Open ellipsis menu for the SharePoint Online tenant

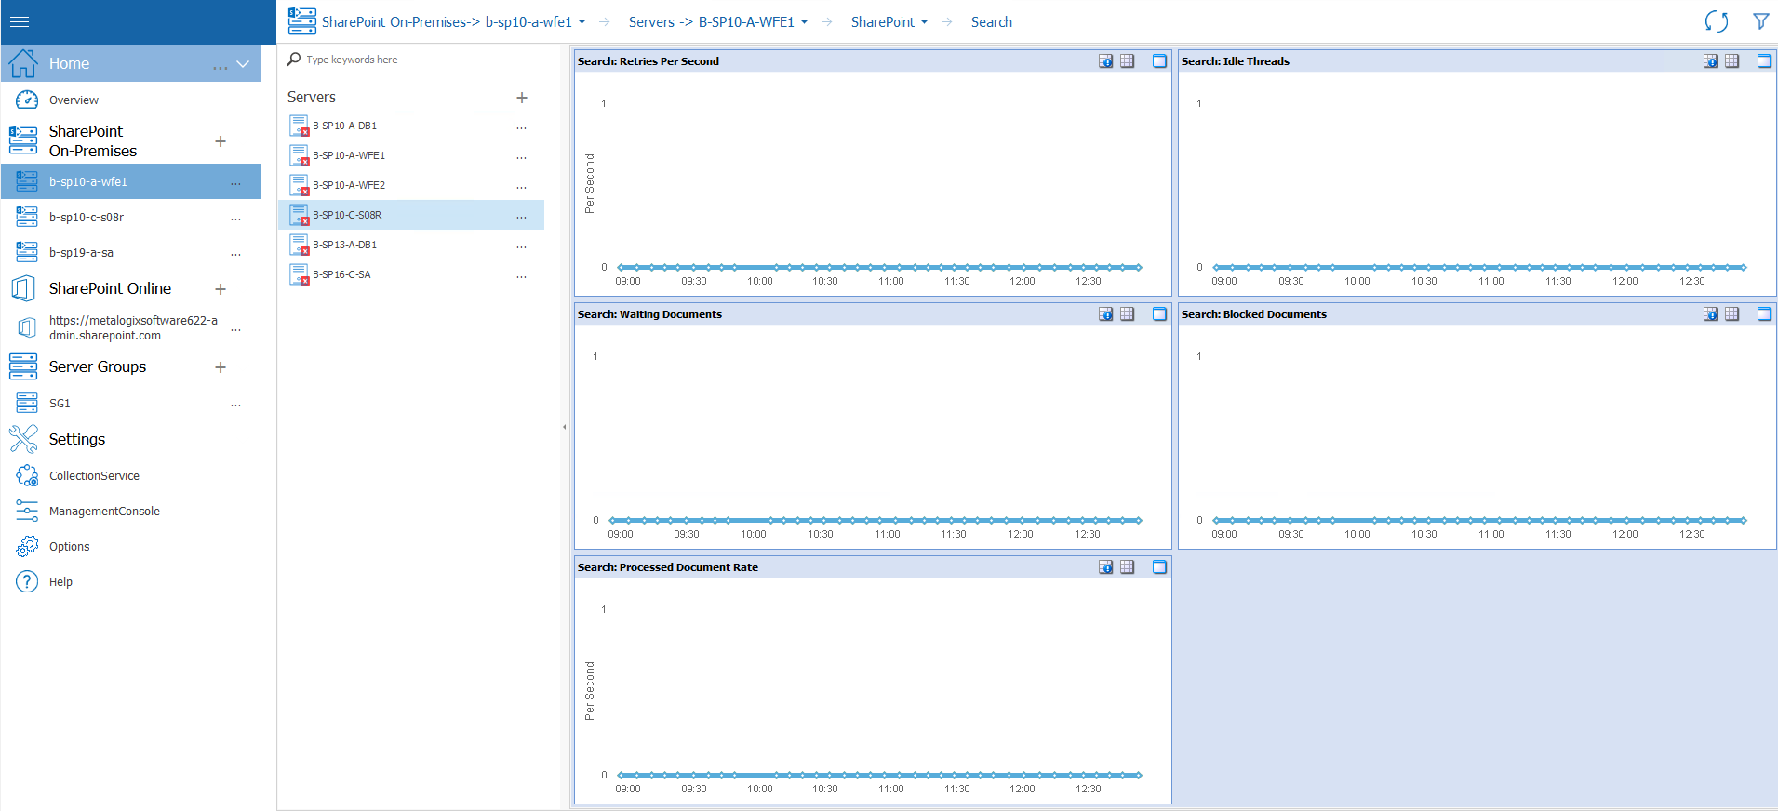pyautogui.click(x=236, y=330)
